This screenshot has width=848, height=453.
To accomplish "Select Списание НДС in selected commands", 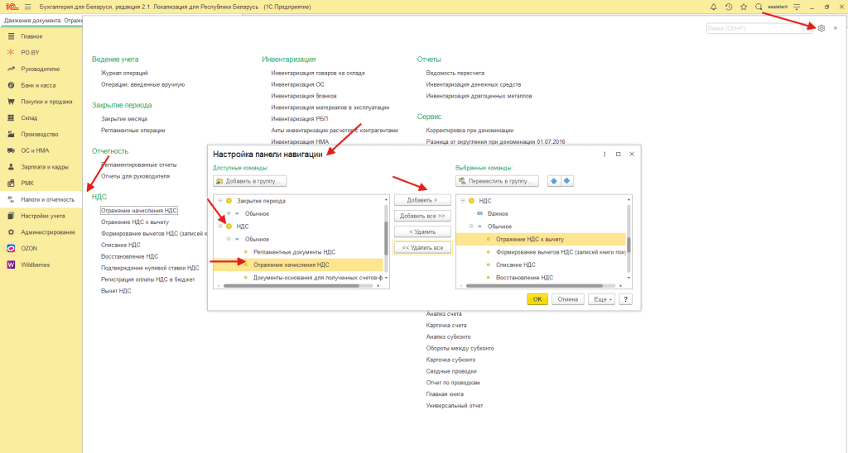I will coord(541,265).
